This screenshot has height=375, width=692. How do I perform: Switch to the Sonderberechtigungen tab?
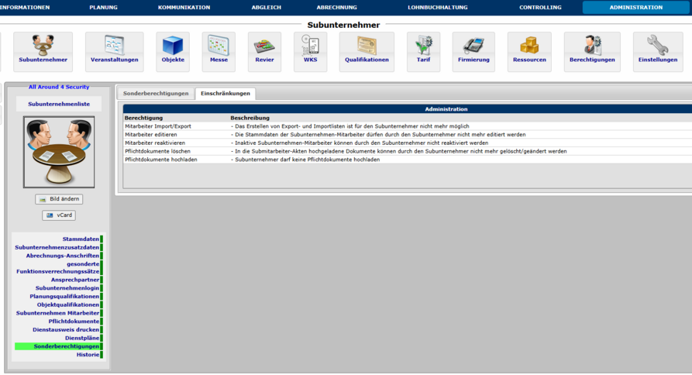pos(156,93)
